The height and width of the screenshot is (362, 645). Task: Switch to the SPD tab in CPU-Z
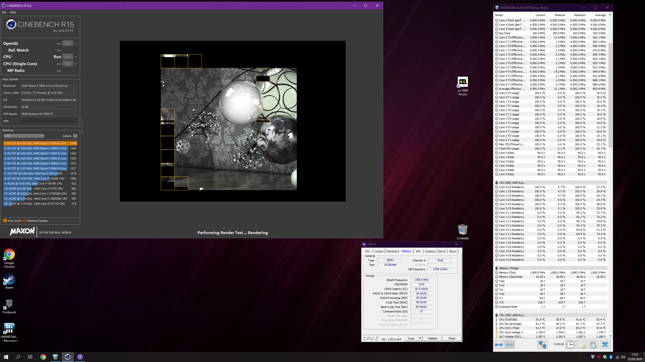pyautogui.click(x=418, y=251)
